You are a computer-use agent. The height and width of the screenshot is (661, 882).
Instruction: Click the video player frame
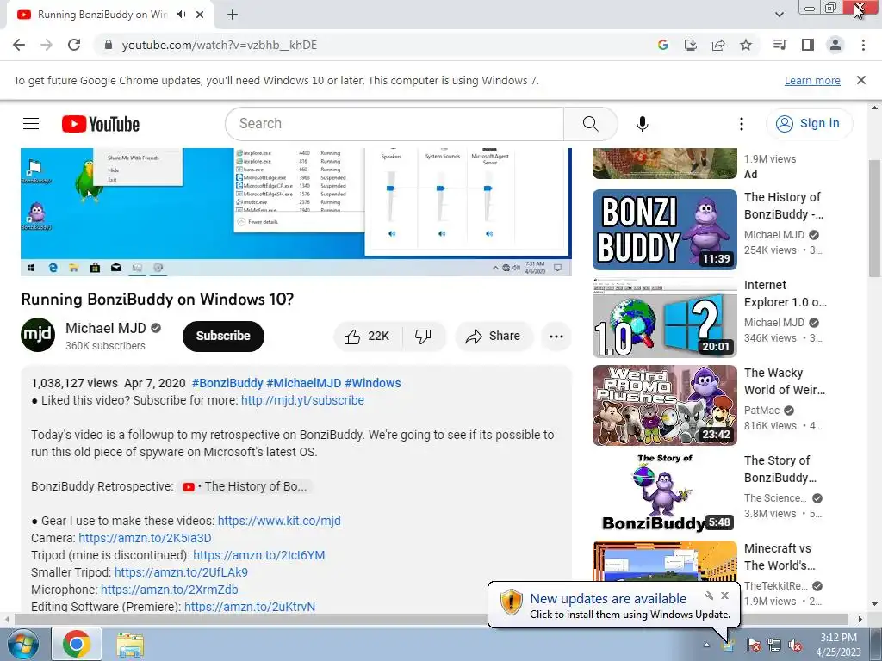point(296,212)
